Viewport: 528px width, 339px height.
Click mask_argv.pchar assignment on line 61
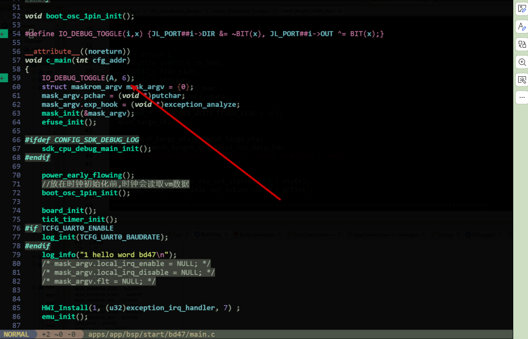coord(113,95)
